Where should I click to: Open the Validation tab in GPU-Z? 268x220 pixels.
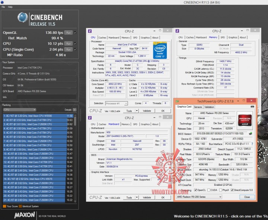click(x=209, y=107)
